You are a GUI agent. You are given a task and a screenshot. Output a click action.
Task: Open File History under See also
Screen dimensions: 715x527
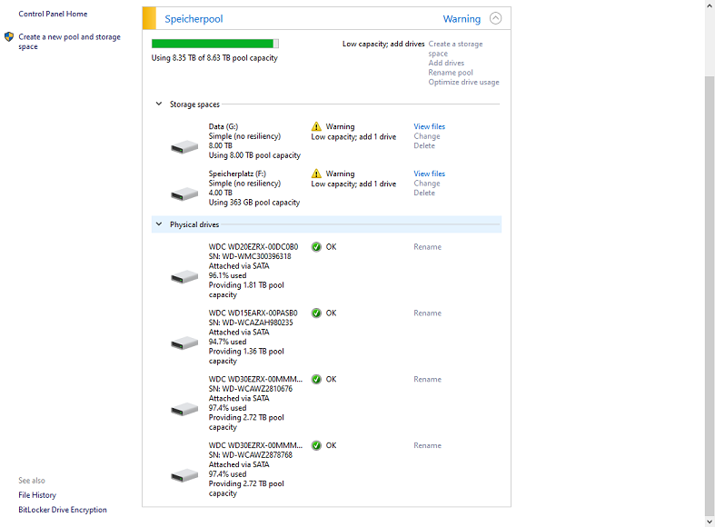tap(37, 495)
